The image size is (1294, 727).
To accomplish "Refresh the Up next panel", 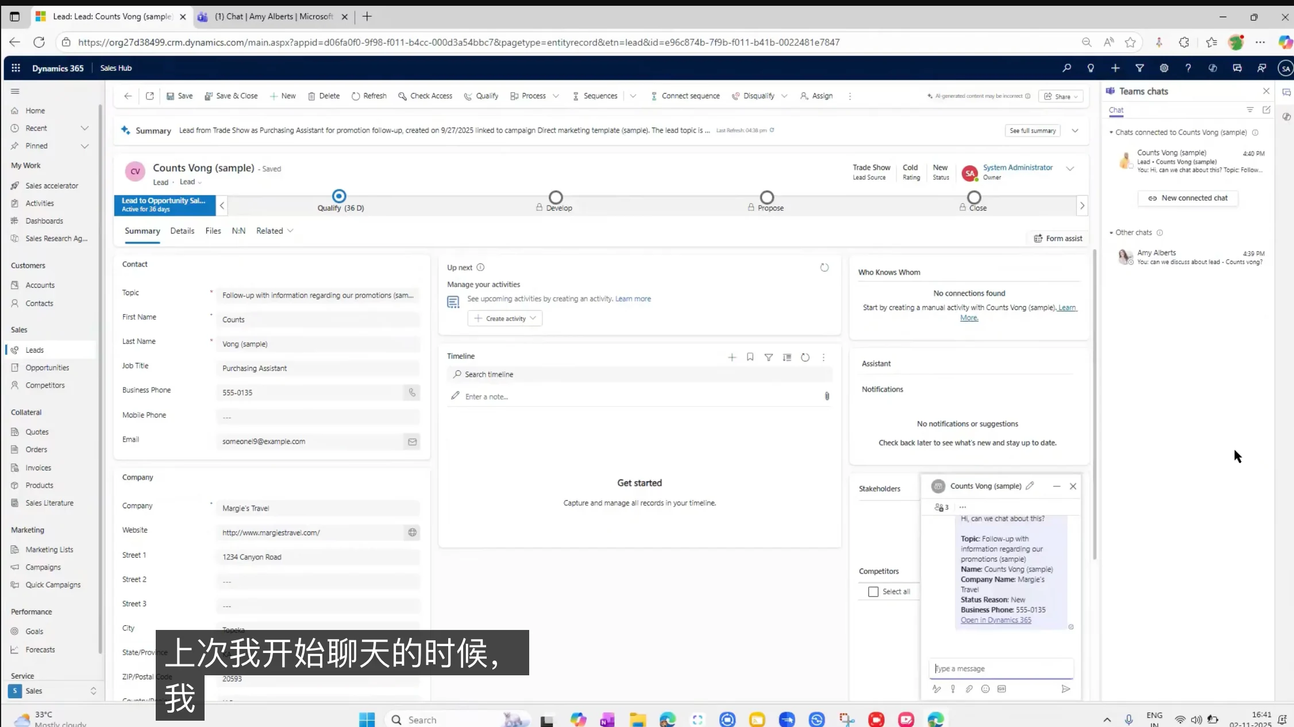I will [x=824, y=268].
